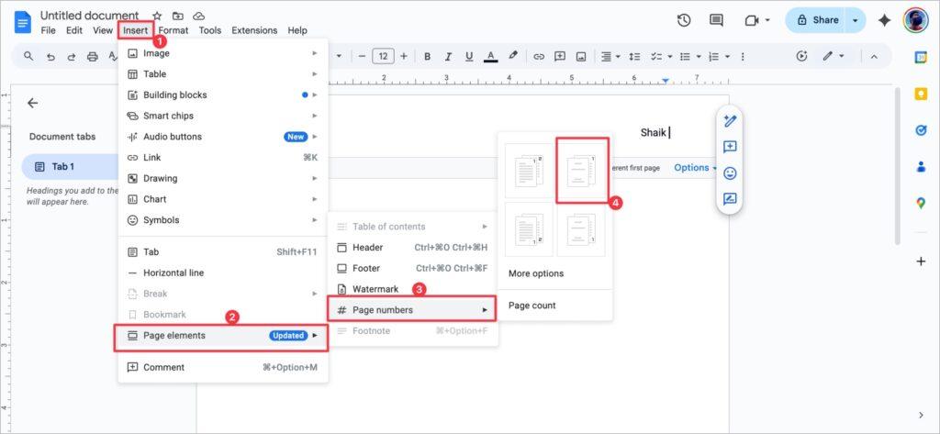Open the bulleted list dropdown arrow
Image resolution: width=940 pixels, height=434 pixels.
[699, 56]
